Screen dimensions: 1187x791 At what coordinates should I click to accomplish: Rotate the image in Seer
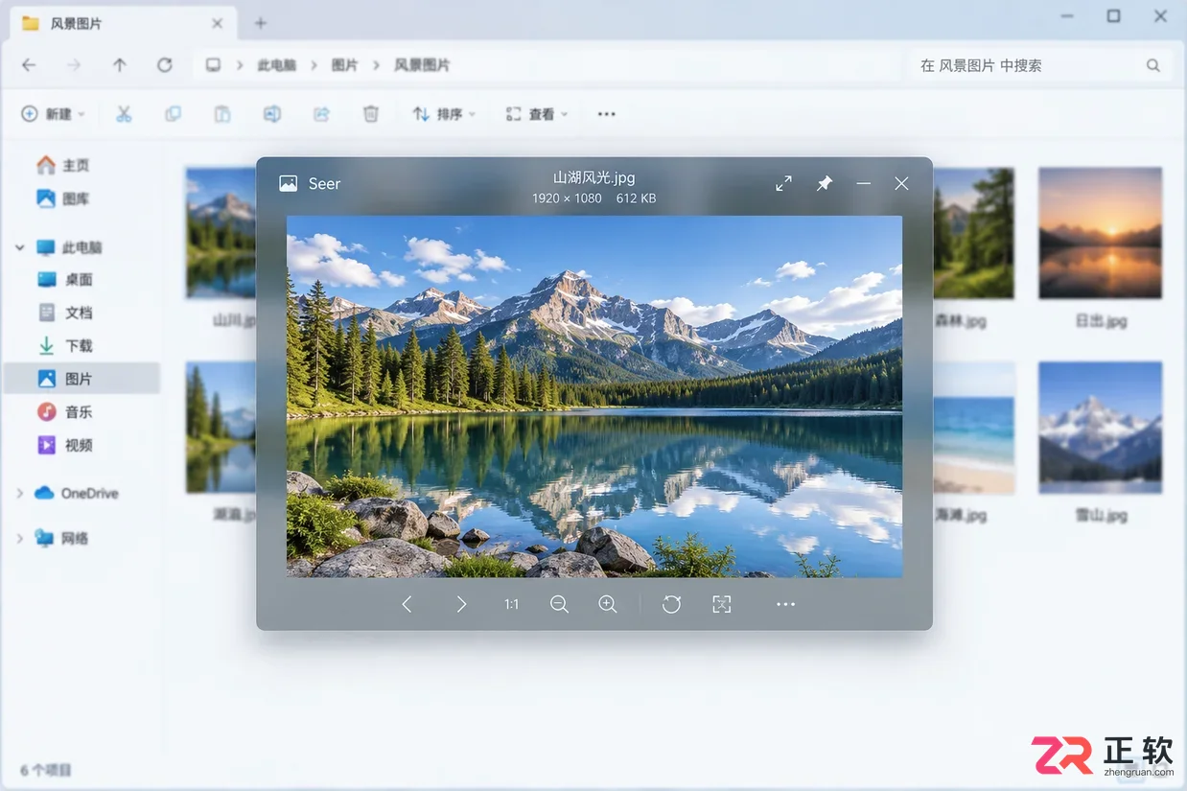click(x=671, y=604)
